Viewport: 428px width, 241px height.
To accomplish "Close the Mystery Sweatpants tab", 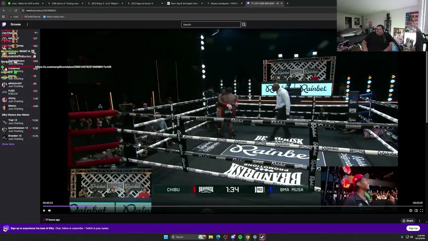I will click(x=242, y=3).
